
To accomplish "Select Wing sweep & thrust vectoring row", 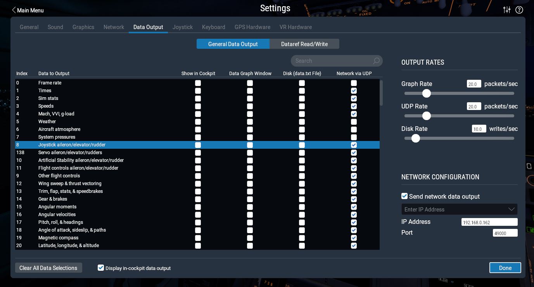I will 197,184.
